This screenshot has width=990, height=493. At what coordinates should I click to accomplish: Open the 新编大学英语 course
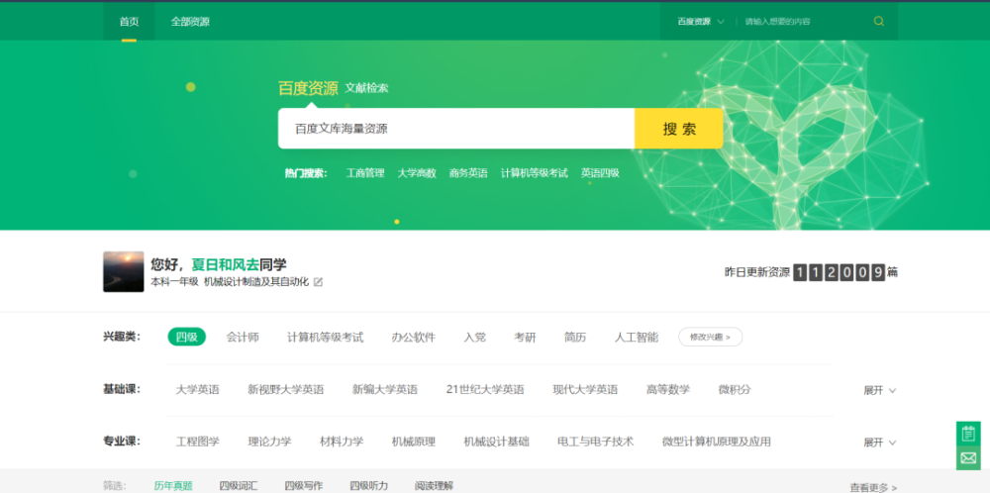pos(384,389)
